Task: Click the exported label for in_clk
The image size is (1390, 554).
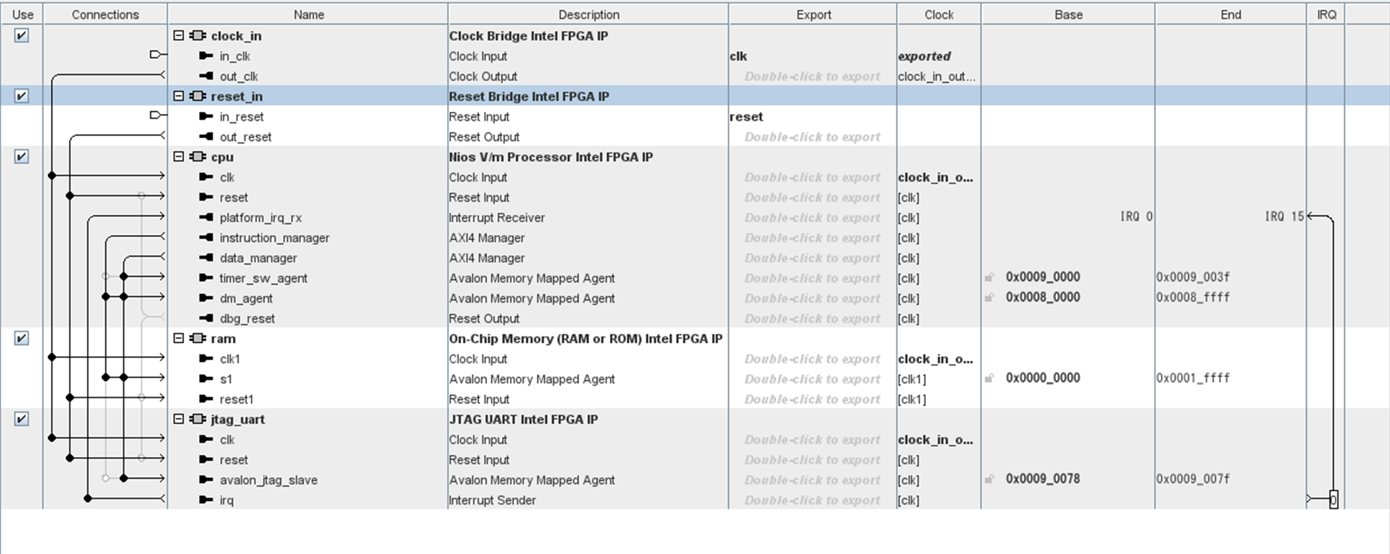Action: click(924, 56)
